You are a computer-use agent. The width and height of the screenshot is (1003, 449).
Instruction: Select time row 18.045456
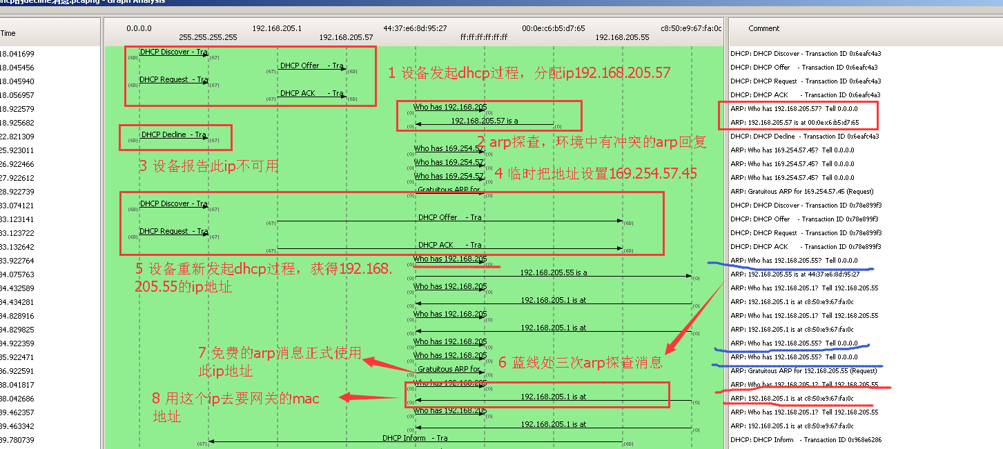pyautogui.click(x=17, y=68)
